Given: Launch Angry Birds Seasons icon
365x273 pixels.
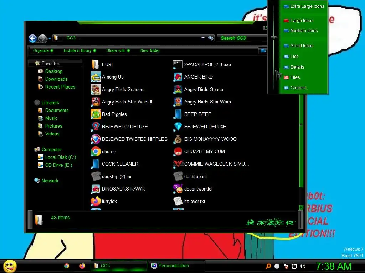Looking at the screenshot, I should [x=96, y=89].
